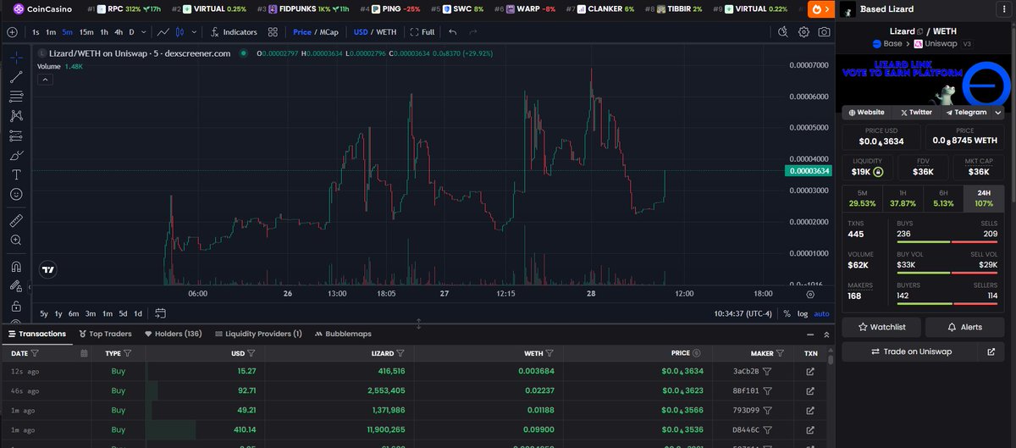1016x448 pixels.
Task: Expand the time interval dropdown arrow
Action: pyautogui.click(x=144, y=32)
